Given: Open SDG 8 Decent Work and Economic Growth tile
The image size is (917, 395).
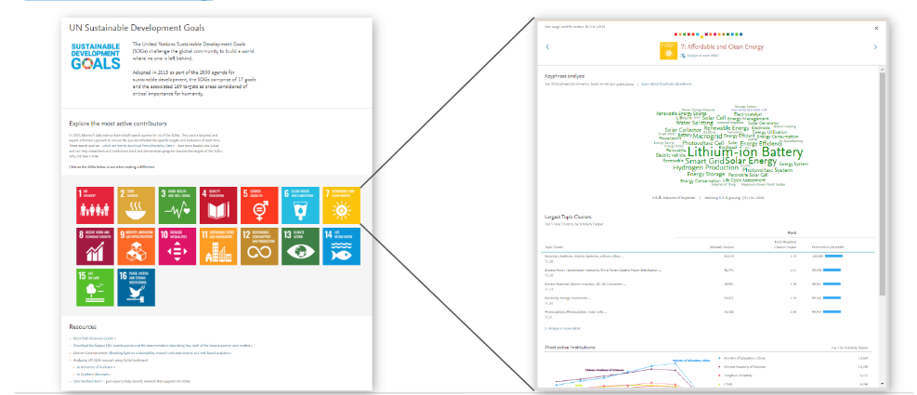Looking at the screenshot, I should 96,246.
